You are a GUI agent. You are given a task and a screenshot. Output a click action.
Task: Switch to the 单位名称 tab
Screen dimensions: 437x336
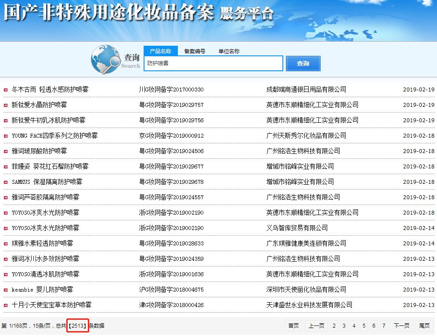229,51
